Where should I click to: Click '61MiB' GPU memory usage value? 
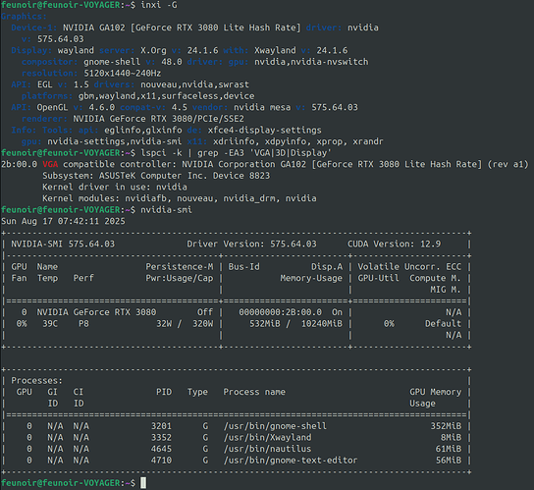click(449, 449)
